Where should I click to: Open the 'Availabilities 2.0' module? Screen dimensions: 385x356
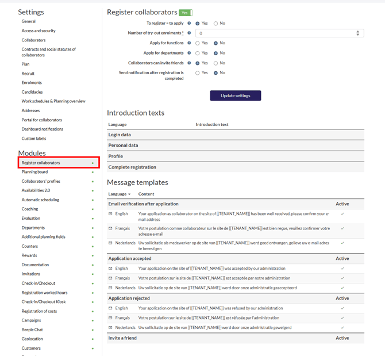tap(36, 190)
